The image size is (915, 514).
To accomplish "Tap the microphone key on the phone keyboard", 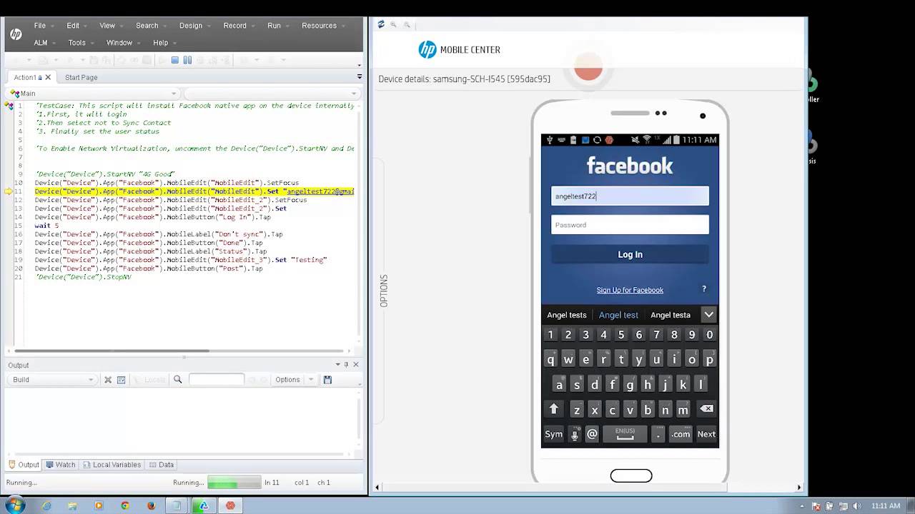I will pyautogui.click(x=574, y=434).
